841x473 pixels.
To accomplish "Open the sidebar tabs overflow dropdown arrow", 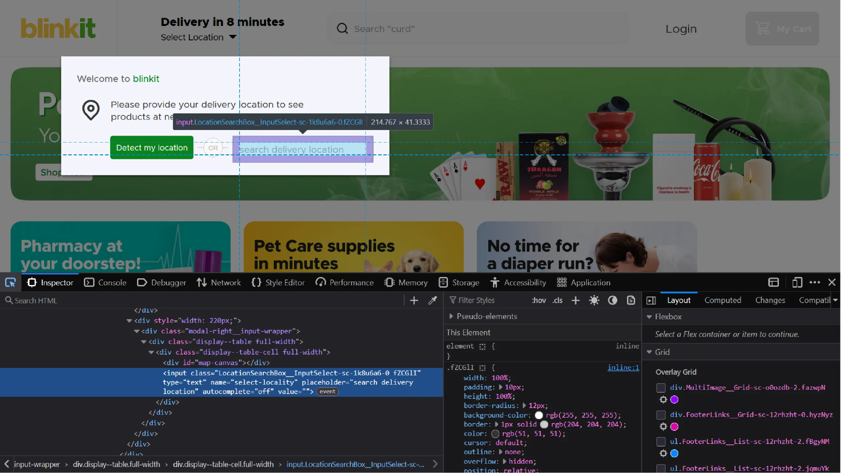I will point(835,300).
